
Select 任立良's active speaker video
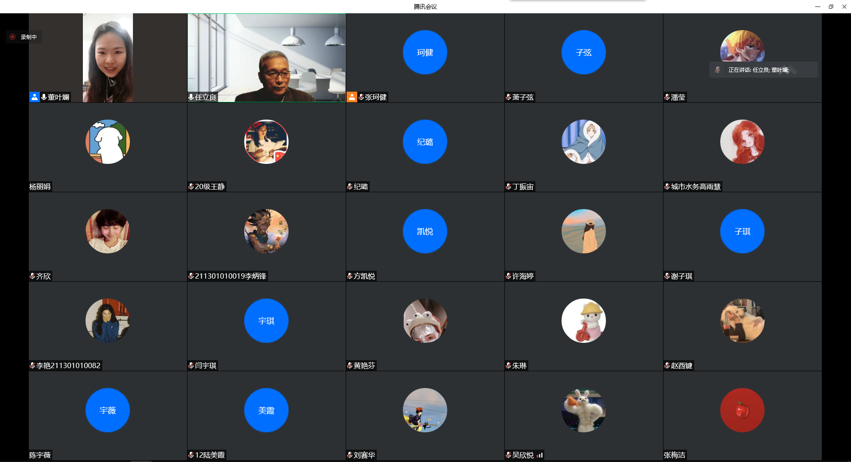[x=266, y=58]
